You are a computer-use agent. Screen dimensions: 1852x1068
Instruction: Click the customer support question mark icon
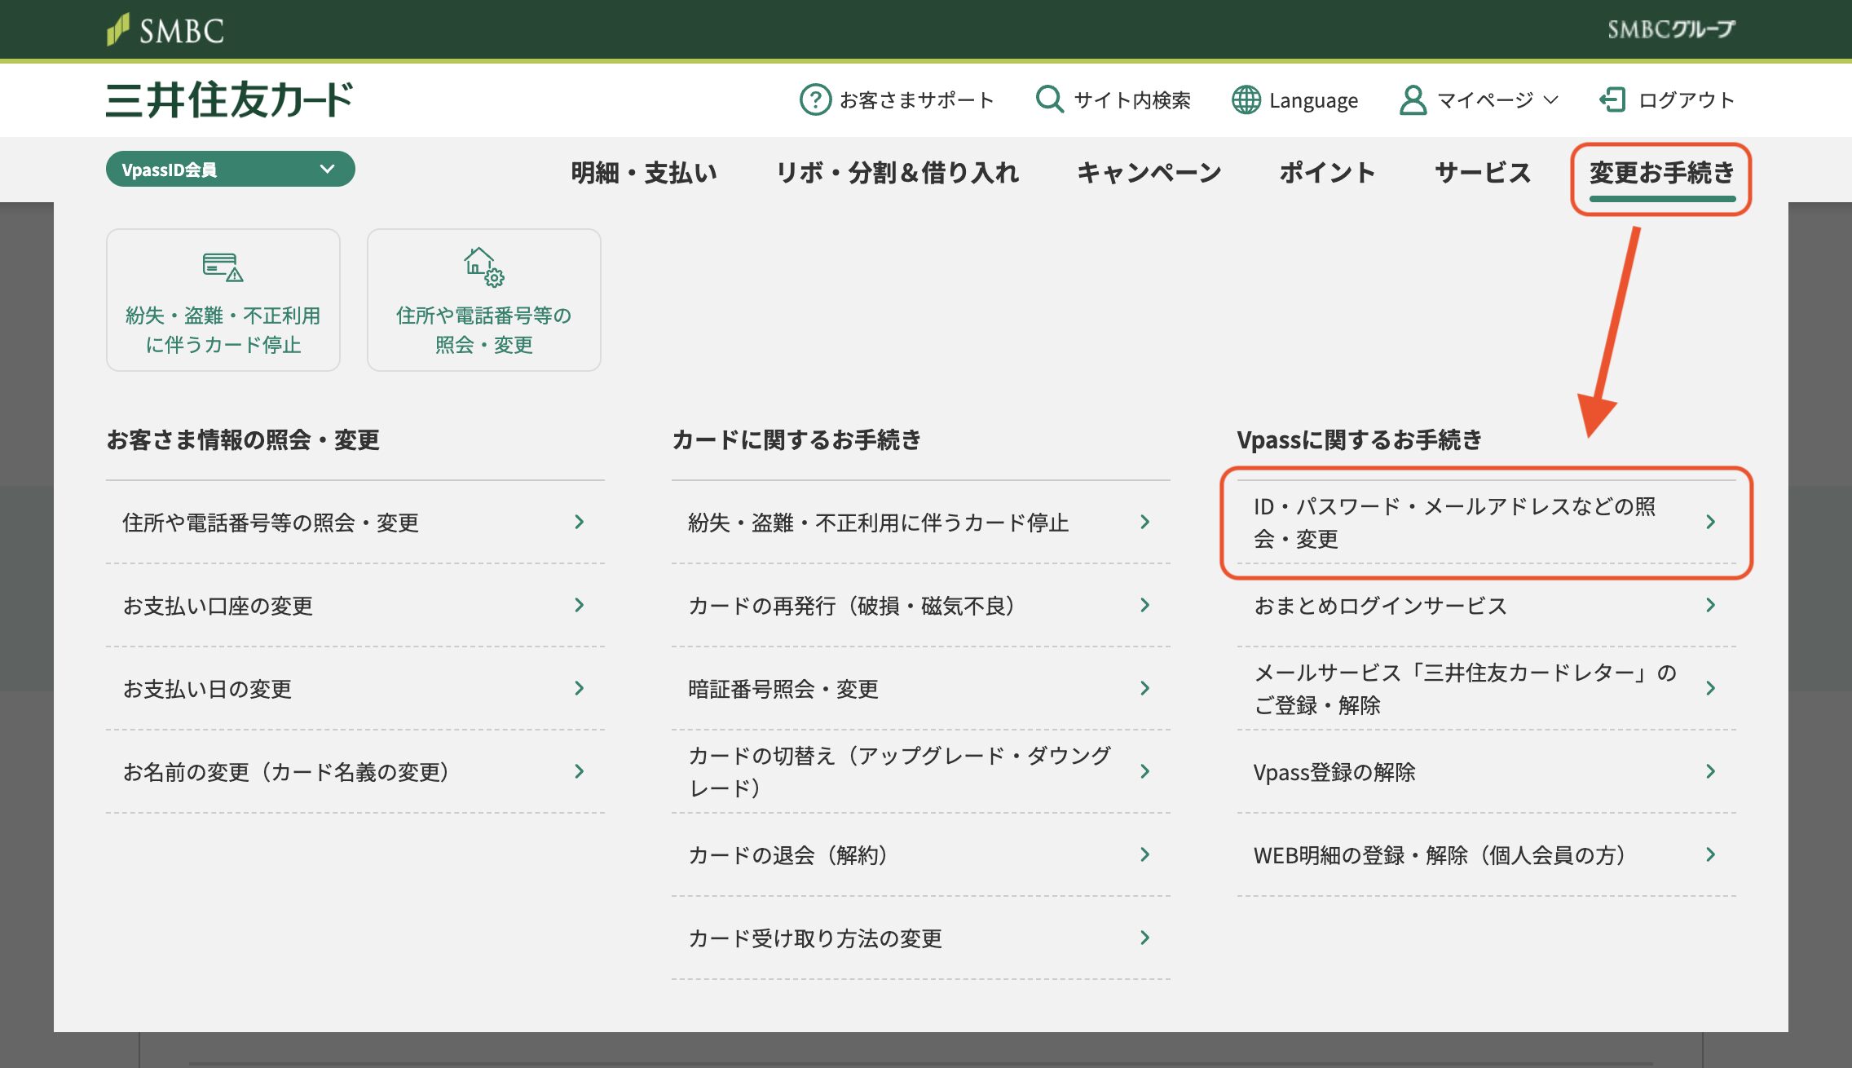click(814, 99)
